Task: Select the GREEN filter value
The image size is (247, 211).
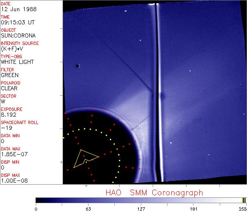Action: (10, 75)
